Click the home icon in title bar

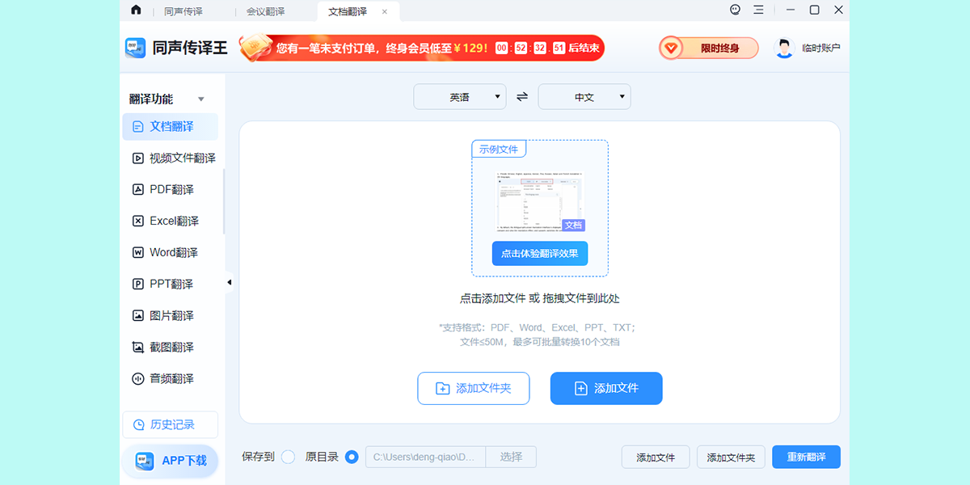point(136,11)
